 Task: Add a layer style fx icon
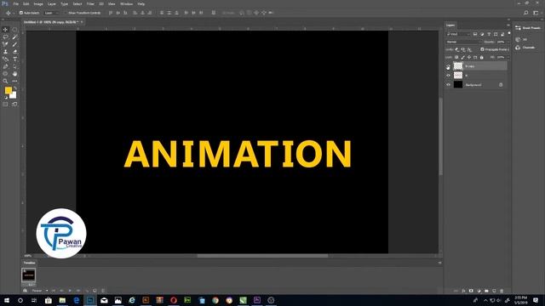click(x=463, y=291)
